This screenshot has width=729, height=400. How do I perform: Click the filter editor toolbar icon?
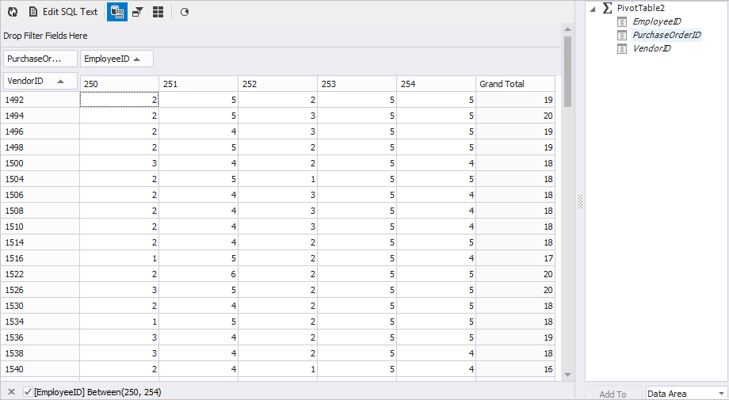[x=138, y=12]
